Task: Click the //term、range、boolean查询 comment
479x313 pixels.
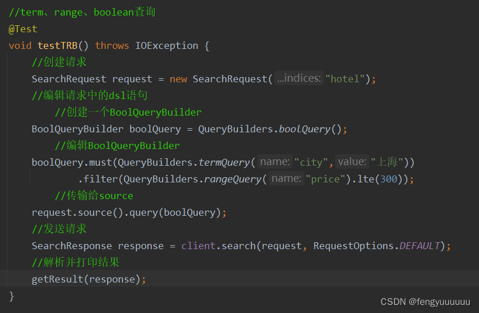Action: click(x=82, y=12)
